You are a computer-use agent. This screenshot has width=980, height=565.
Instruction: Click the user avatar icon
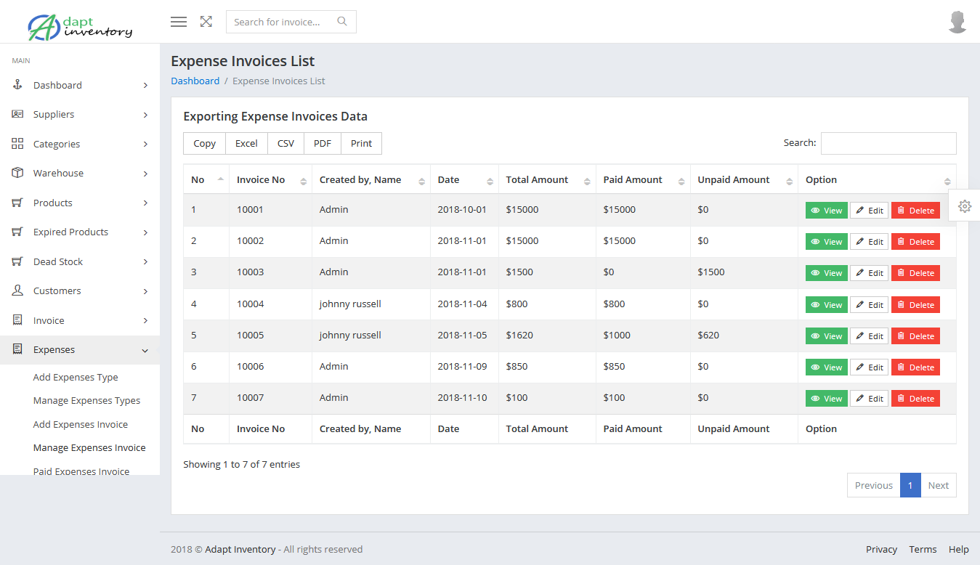pyautogui.click(x=957, y=22)
